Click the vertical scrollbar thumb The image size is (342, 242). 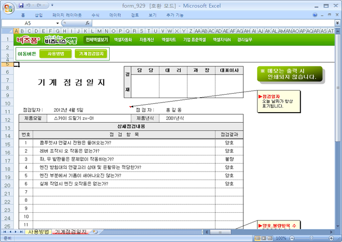[x=337, y=87]
